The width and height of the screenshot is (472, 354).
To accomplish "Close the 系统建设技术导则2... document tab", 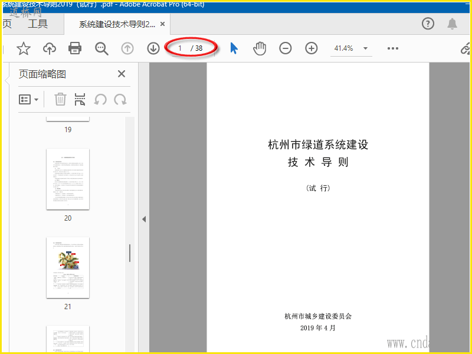I will [163, 24].
